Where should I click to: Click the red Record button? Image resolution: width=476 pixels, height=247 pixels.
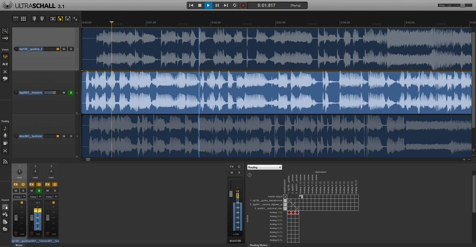tap(243, 5)
